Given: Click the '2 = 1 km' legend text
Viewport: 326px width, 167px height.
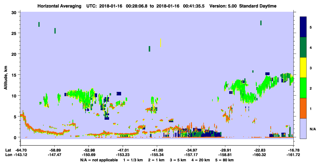Looking at the screenshot, I should 156,160.
